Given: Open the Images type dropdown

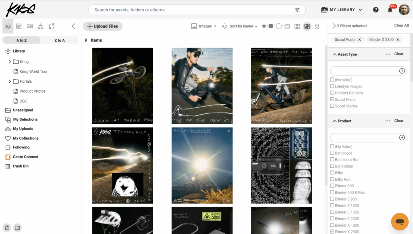Looking at the screenshot, I should click(204, 25).
